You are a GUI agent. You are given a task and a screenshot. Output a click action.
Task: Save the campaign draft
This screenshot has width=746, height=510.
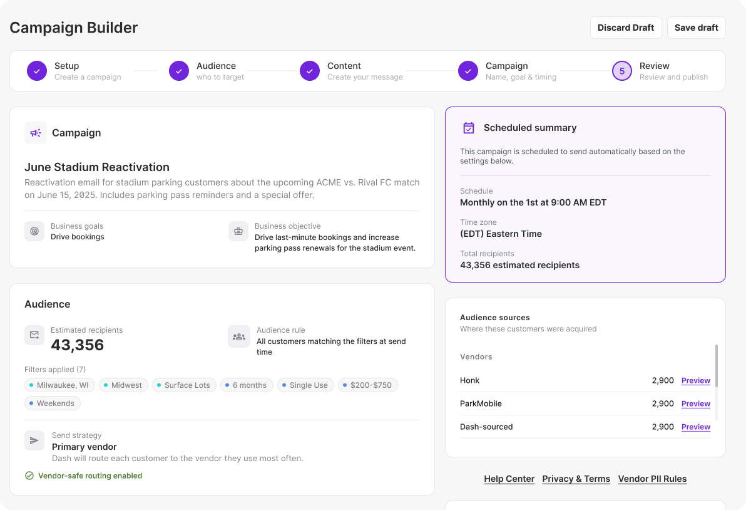point(696,28)
